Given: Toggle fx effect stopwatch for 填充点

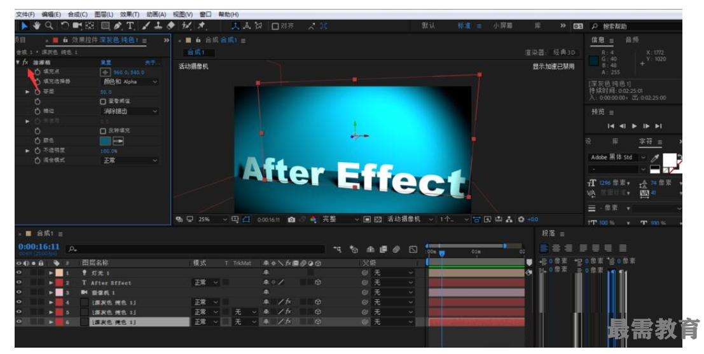Looking at the screenshot, I should 38,72.
